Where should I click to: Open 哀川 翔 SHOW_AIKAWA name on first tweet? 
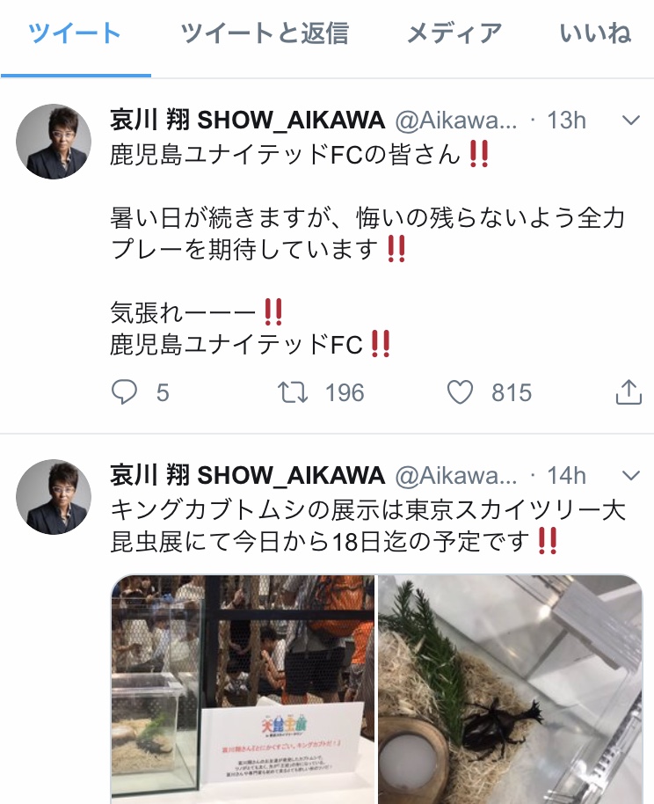click(x=248, y=120)
